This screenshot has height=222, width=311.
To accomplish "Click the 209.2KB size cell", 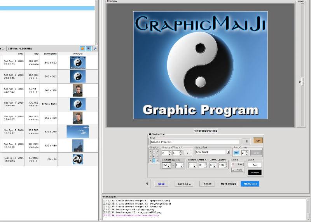I will coord(32,63).
